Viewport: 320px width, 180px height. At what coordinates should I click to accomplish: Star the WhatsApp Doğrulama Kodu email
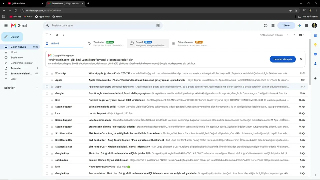click(x=52, y=73)
